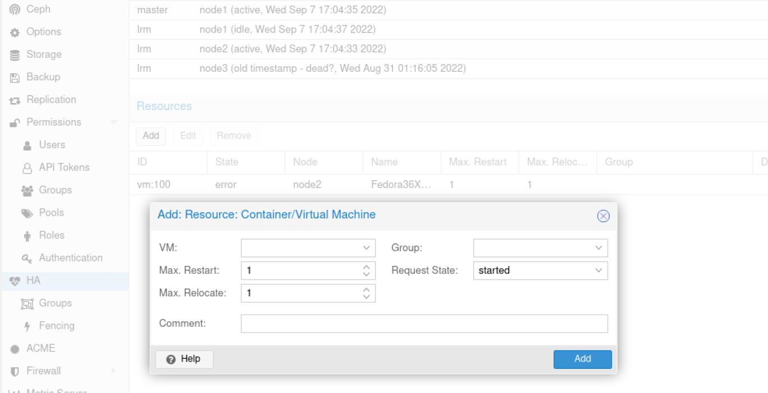Click the Fencing lightning bolt icon
Viewport: 768px width, 393px height.
27,326
